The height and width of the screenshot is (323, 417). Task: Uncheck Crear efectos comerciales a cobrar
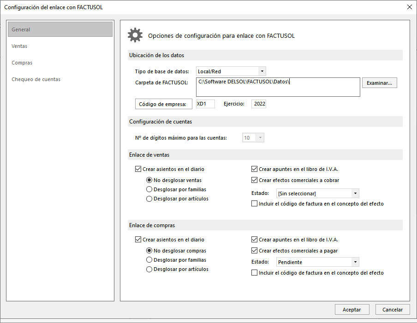[254, 180]
